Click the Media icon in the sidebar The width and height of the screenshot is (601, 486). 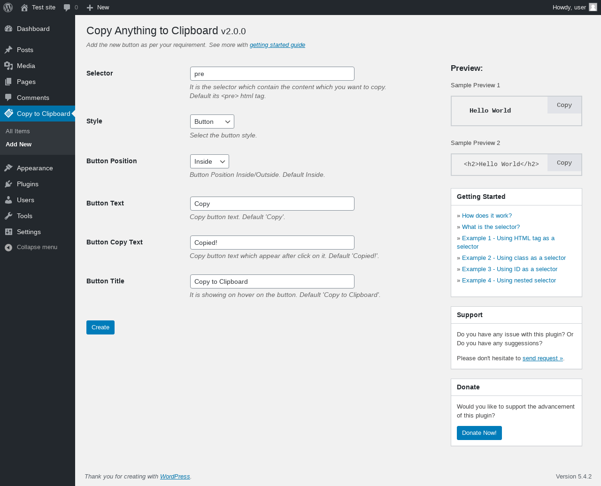pyautogui.click(x=8, y=66)
